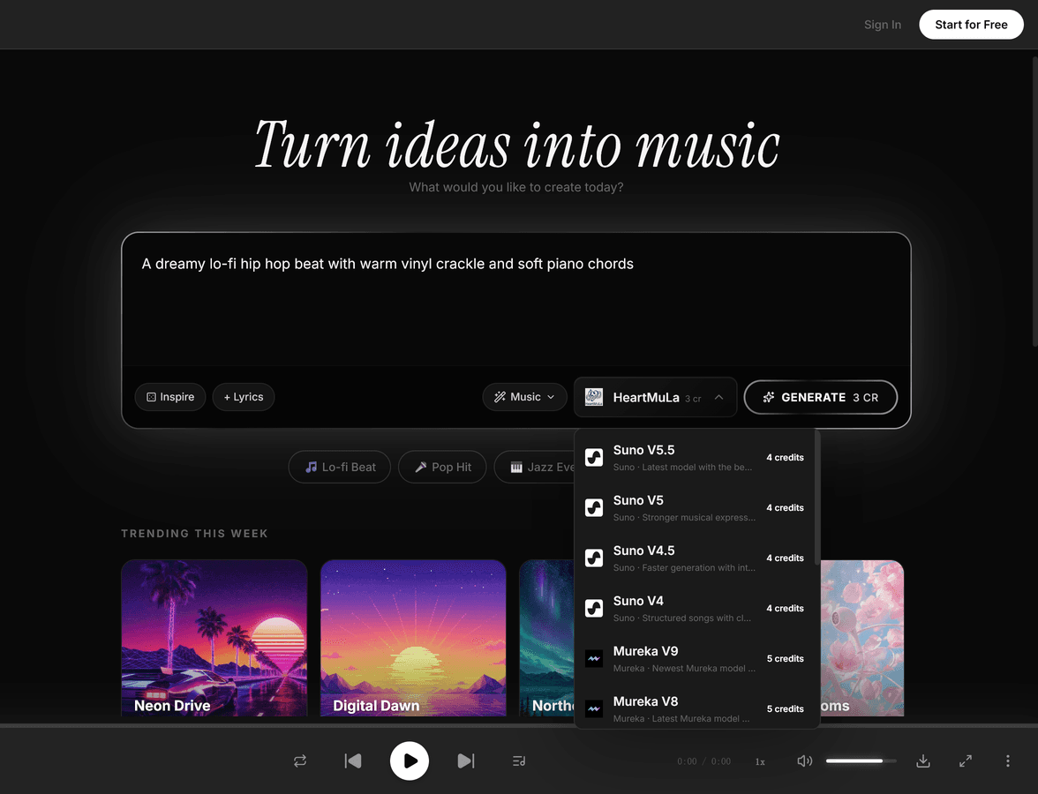Viewport: 1038px width, 794px height.
Task: Click the Mureka V8 logo icon
Action: [594, 708]
